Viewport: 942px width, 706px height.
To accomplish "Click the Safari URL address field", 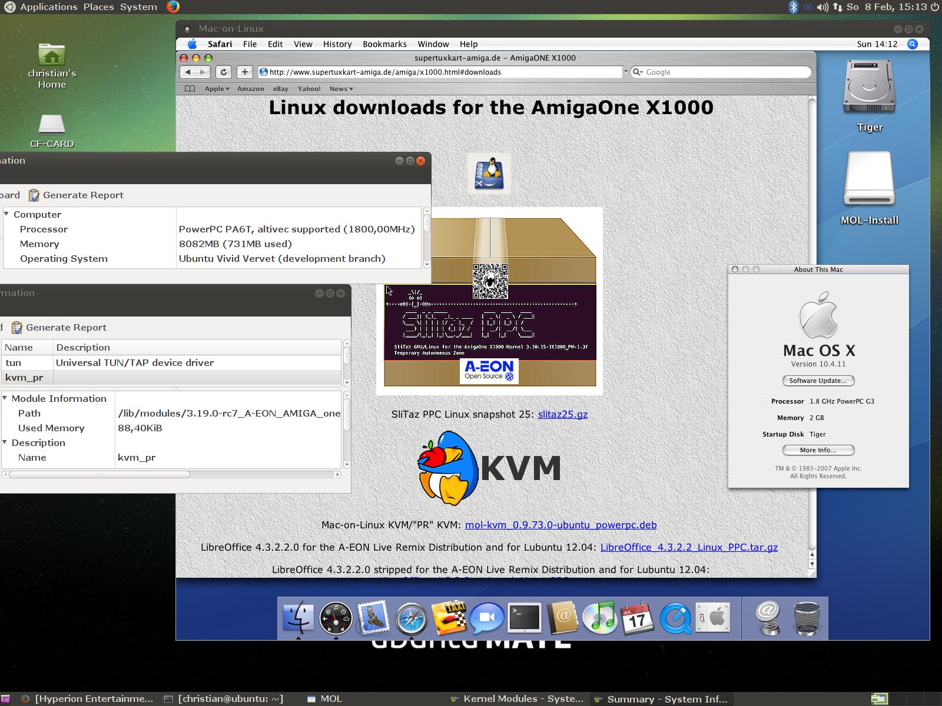I will (442, 72).
